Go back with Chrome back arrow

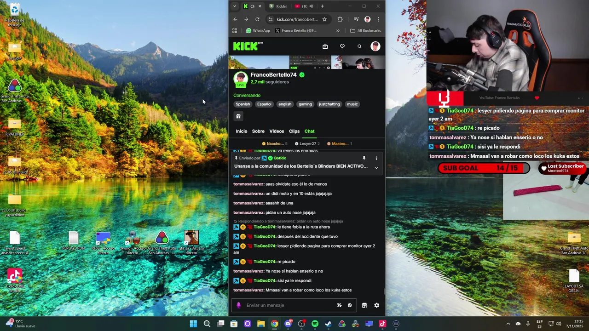(x=235, y=19)
